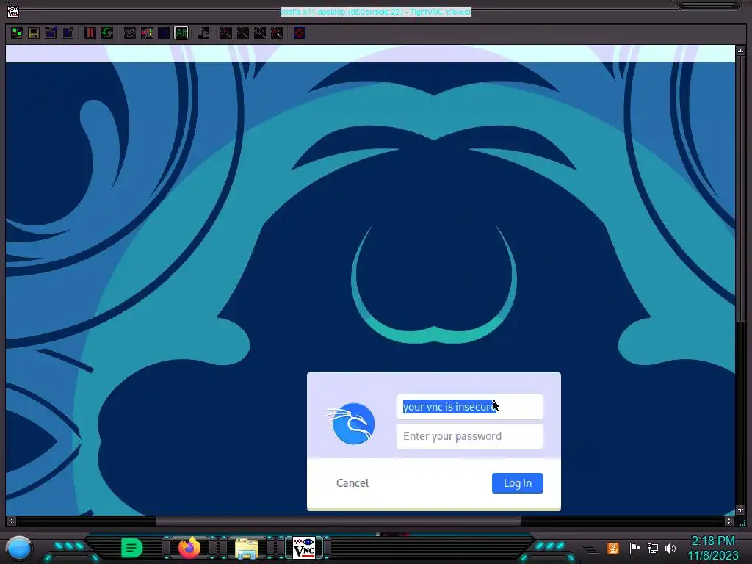Open File Explorer from the taskbar
This screenshot has height=564, width=752.
(247, 548)
